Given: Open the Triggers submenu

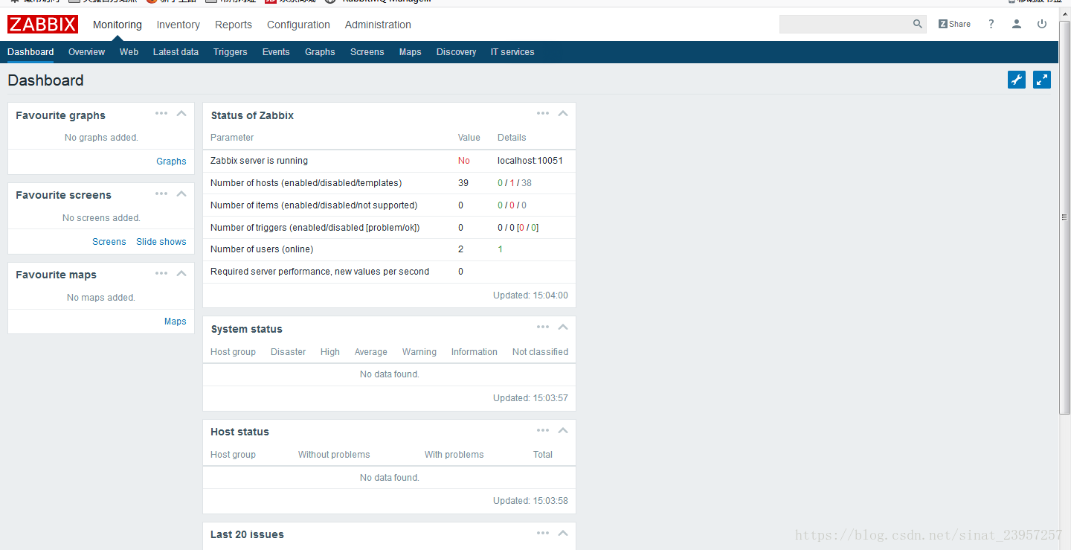Looking at the screenshot, I should click(230, 52).
